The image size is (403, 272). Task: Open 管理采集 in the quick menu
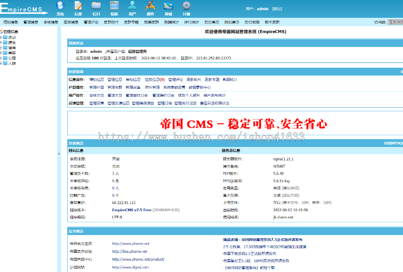pyautogui.click(x=133, y=88)
